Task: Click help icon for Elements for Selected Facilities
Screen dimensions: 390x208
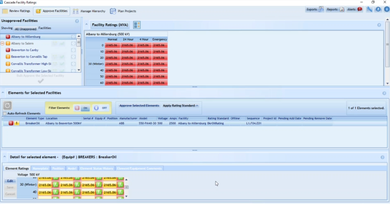Action: (384, 93)
